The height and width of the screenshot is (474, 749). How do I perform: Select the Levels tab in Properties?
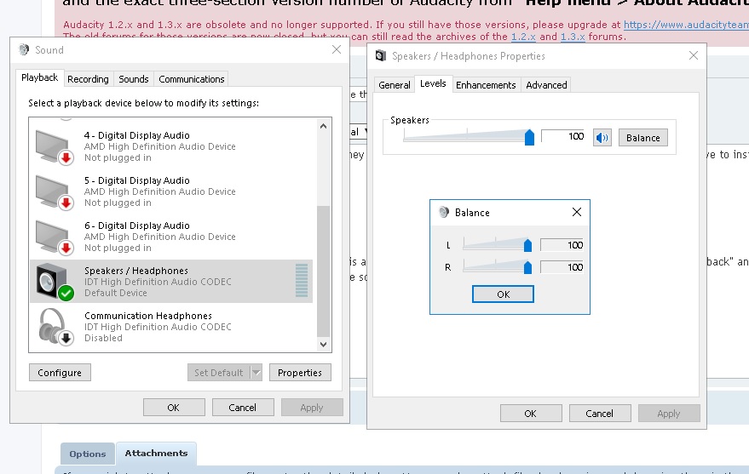click(x=433, y=83)
